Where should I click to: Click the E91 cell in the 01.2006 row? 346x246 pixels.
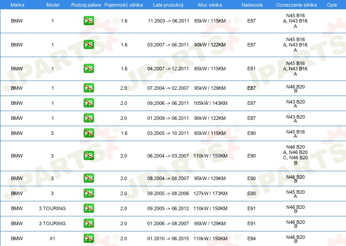click(251, 223)
